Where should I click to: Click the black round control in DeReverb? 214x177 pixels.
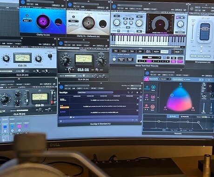pos(103,24)
